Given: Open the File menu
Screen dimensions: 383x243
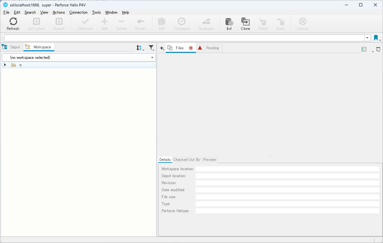Looking at the screenshot, I should (x=6, y=12).
